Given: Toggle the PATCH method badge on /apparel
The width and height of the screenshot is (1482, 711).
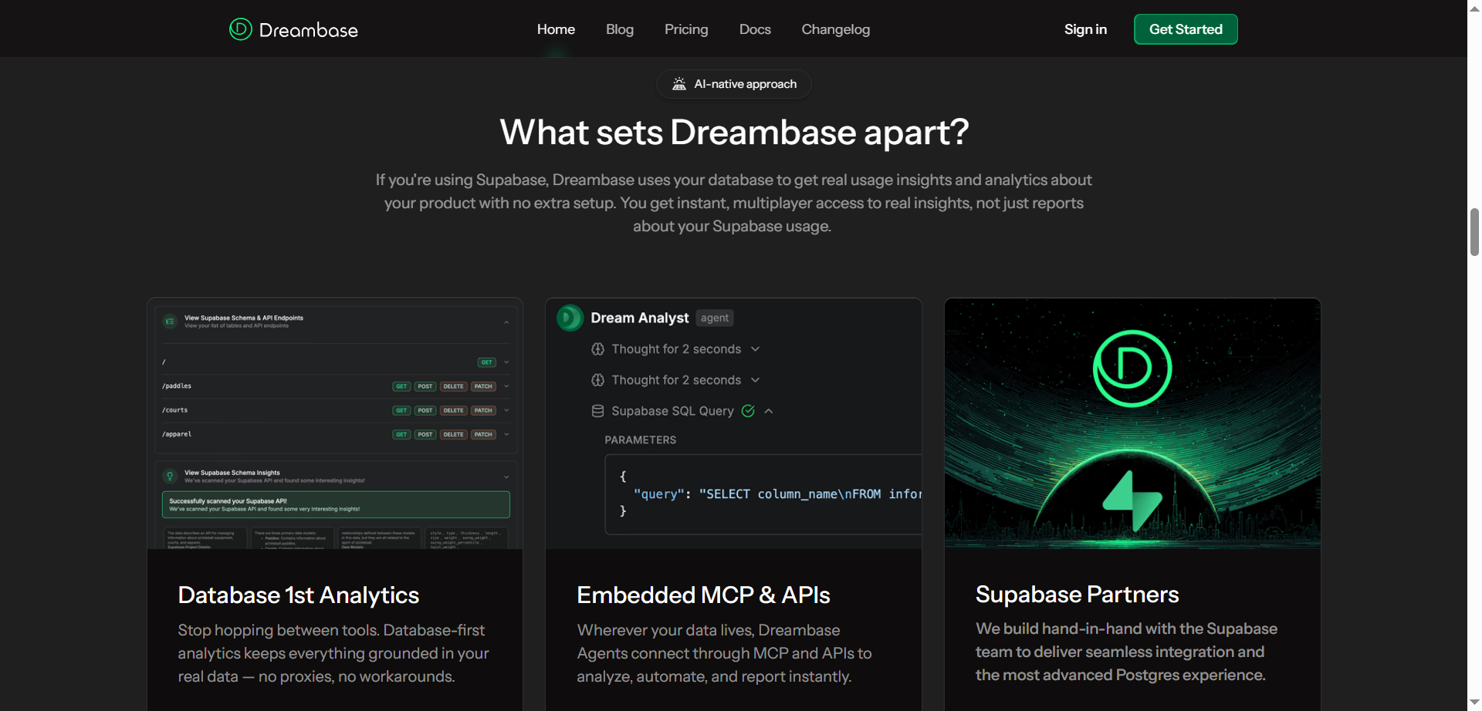Looking at the screenshot, I should tap(483, 434).
